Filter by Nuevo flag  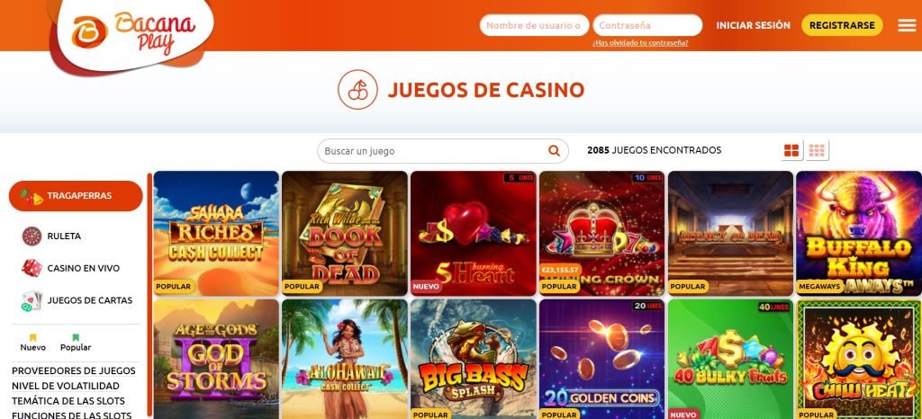pyautogui.click(x=33, y=343)
